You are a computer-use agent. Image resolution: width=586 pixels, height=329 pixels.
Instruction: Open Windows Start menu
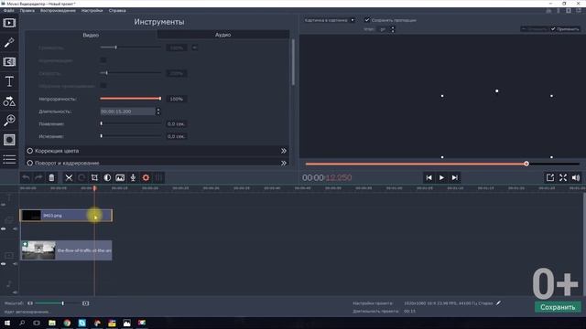7,323
